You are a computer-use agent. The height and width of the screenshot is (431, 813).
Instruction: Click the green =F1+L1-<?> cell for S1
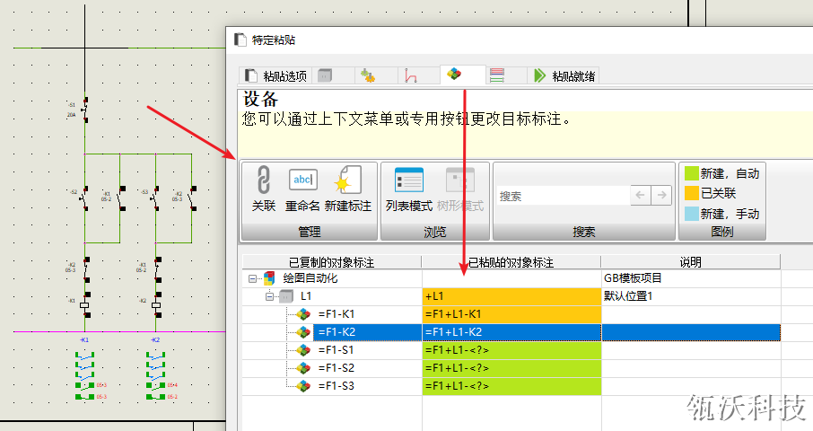(x=511, y=349)
